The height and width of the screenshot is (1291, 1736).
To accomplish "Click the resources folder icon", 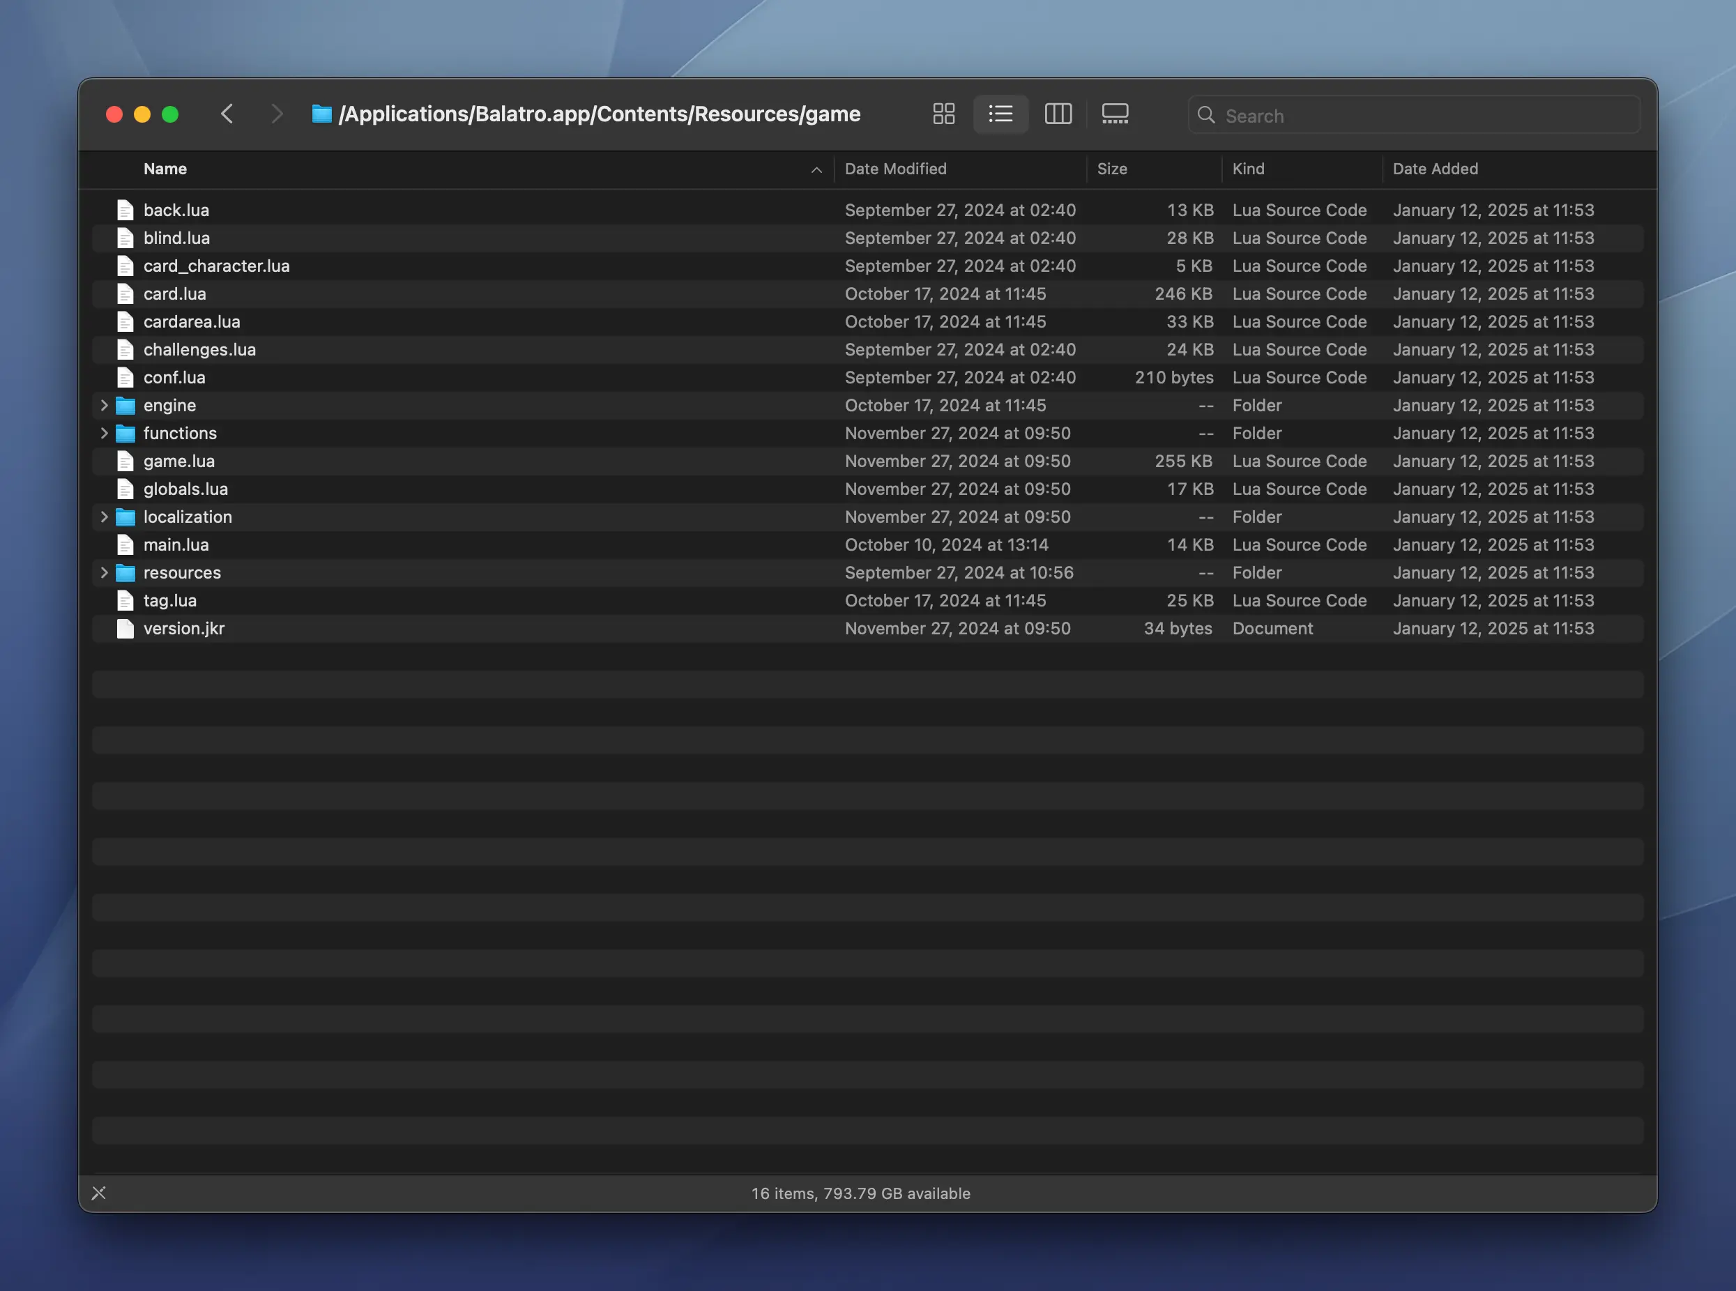I will pos(125,573).
